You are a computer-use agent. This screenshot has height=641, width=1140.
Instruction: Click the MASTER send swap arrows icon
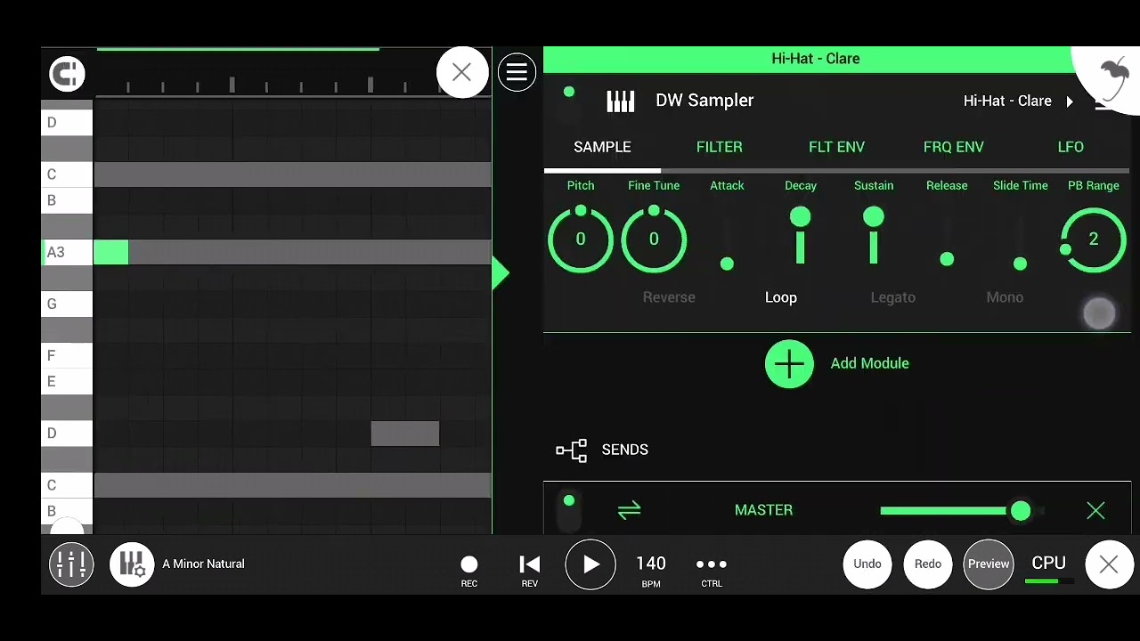629,510
